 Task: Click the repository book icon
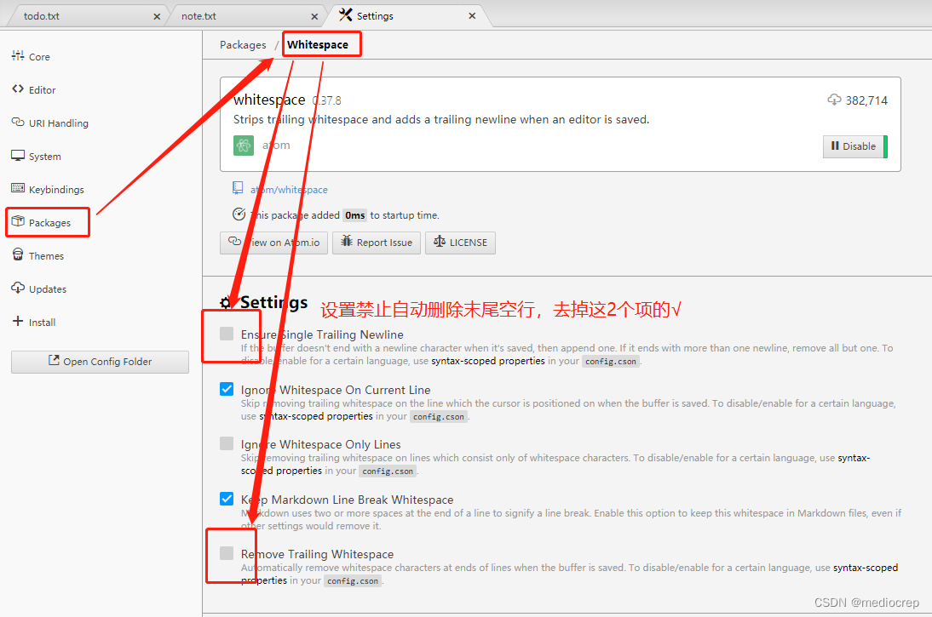coord(238,188)
